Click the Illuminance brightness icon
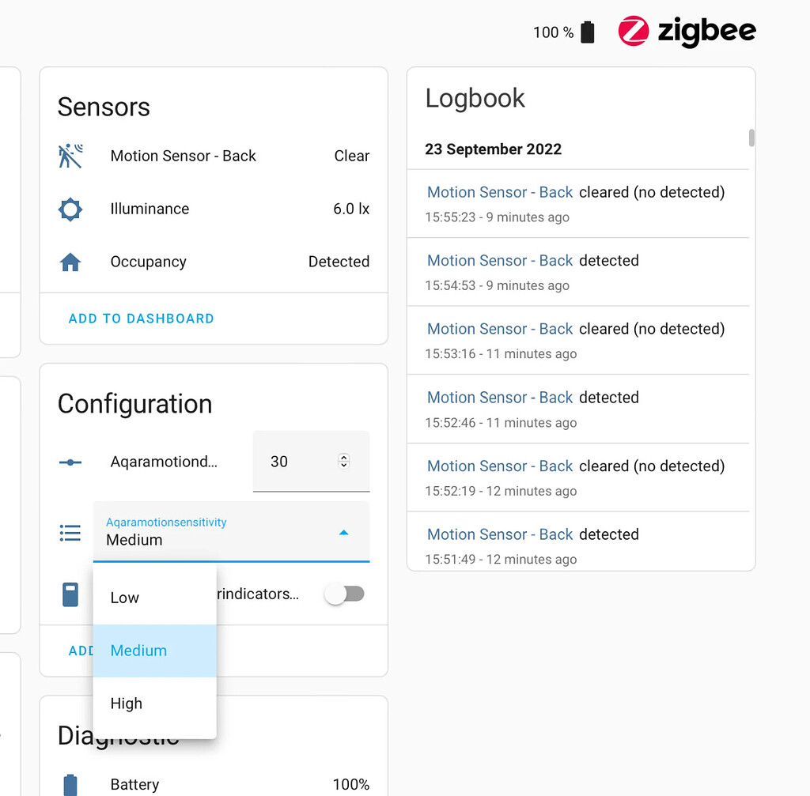Screen dimensions: 810x796 pos(70,209)
